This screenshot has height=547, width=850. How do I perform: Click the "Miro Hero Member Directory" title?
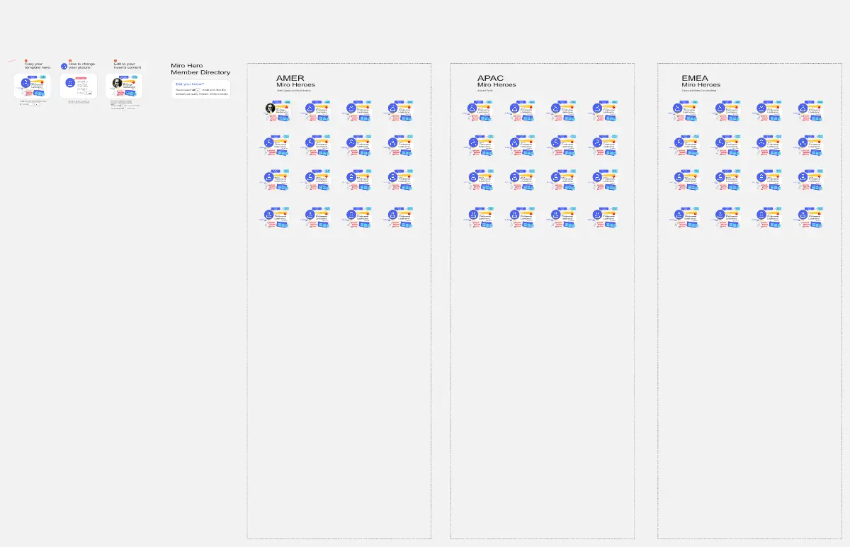tap(200, 69)
